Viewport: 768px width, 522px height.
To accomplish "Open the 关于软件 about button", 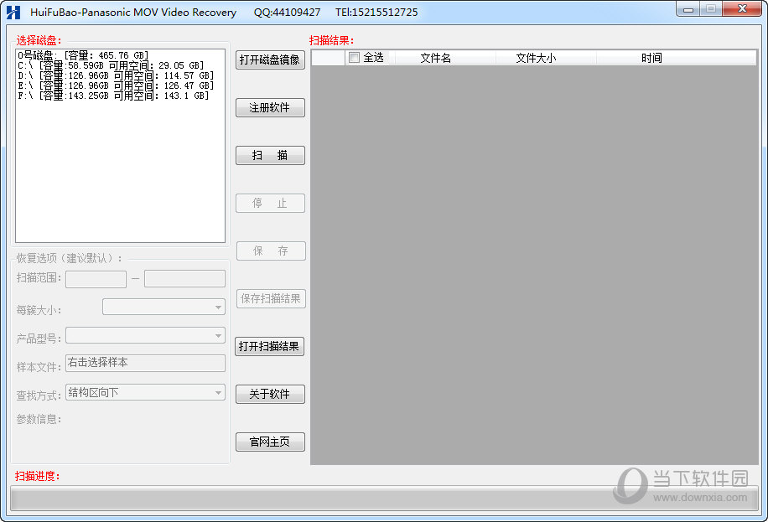I will pyautogui.click(x=270, y=394).
